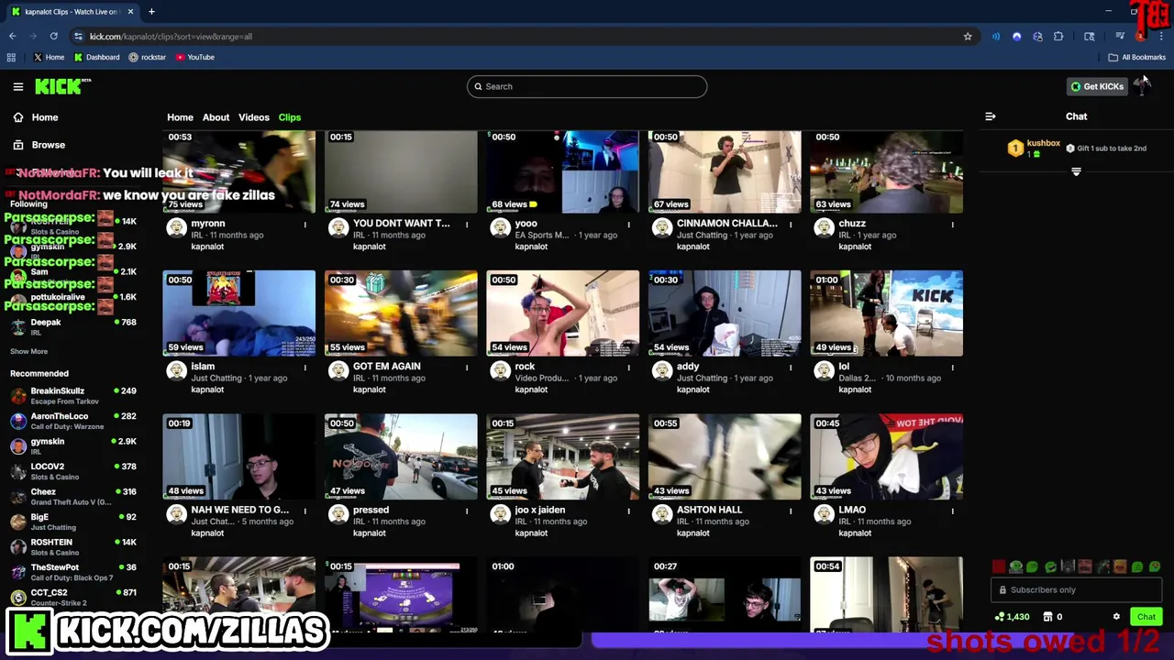This screenshot has height=660, width=1174.
Task: Reload the page with browser refresh button
Action: coord(54,37)
